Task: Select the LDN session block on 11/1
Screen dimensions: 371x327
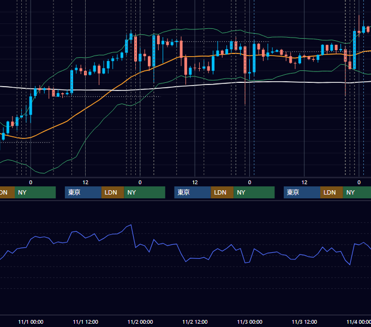Action: (112, 192)
